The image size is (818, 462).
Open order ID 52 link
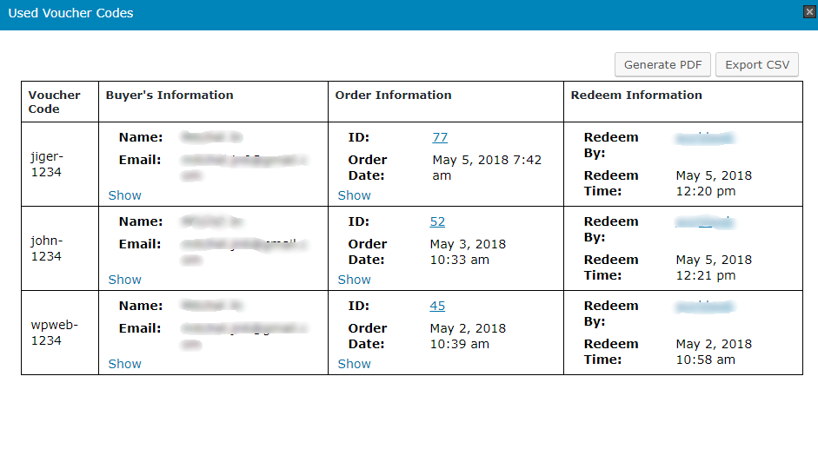coord(437,221)
